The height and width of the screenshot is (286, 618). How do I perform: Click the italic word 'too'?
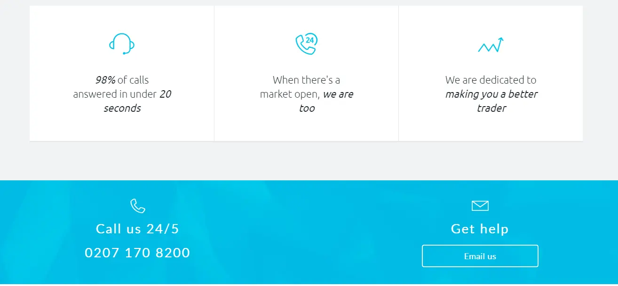pyautogui.click(x=307, y=108)
